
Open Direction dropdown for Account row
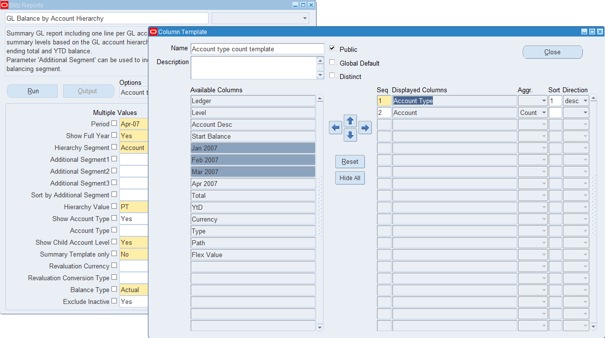pos(576,113)
